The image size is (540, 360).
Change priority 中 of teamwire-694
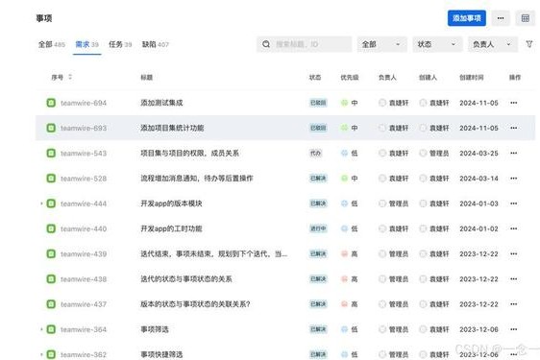tap(349, 103)
